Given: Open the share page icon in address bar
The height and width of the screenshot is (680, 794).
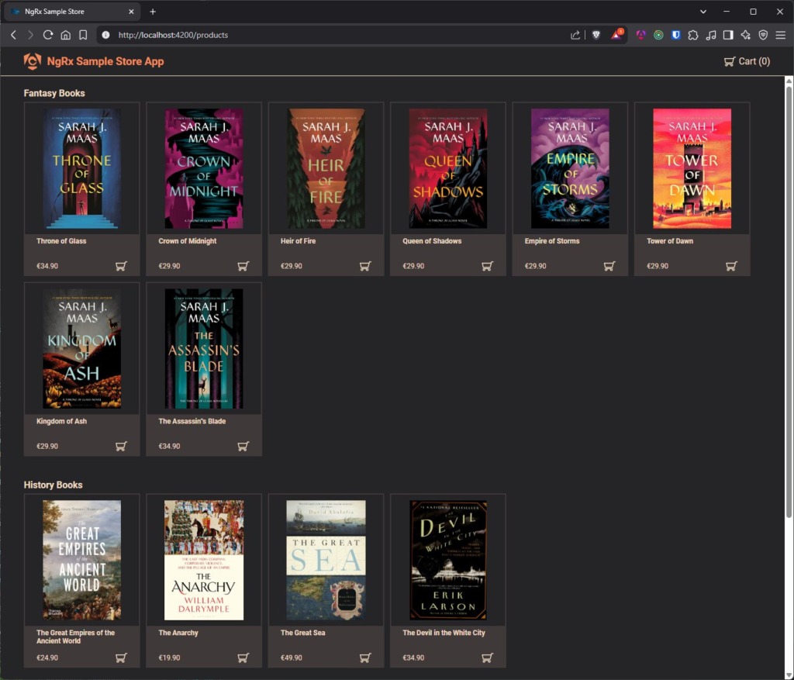Looking at the screenshot, I should point(575,35).
